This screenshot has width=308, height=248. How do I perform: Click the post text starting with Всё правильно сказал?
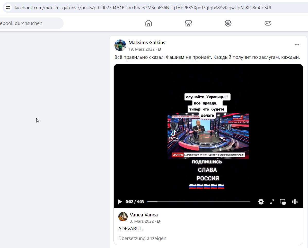(207, 57)
